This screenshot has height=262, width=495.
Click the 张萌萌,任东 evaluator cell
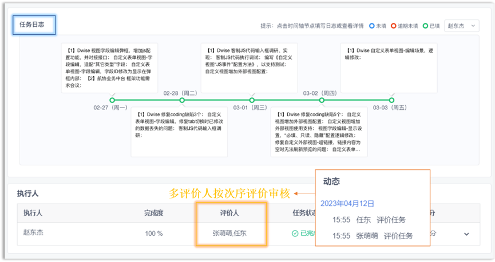231,233
